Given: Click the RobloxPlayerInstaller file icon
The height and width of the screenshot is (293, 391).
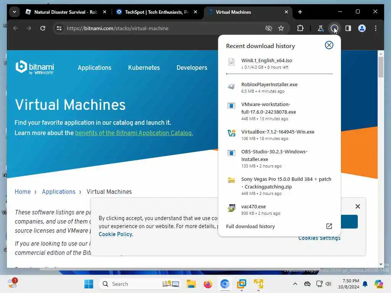Looking at the screenshot, I should click(231, 86).
